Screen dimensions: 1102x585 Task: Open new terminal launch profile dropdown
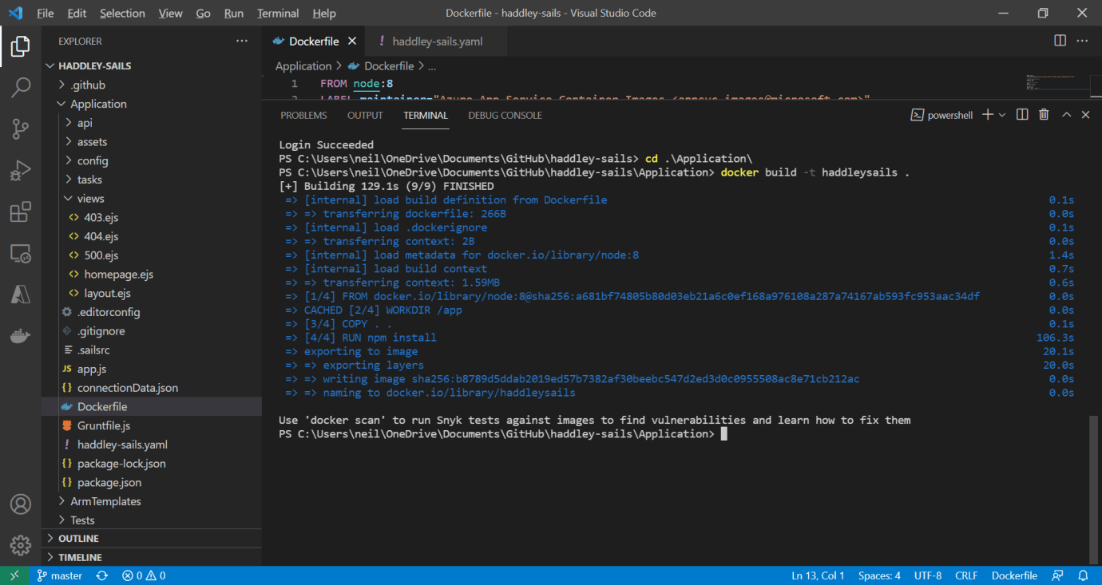1002,115
